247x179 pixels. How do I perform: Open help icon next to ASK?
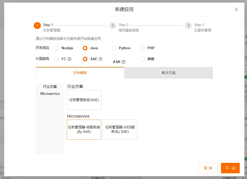coord(124,62)
